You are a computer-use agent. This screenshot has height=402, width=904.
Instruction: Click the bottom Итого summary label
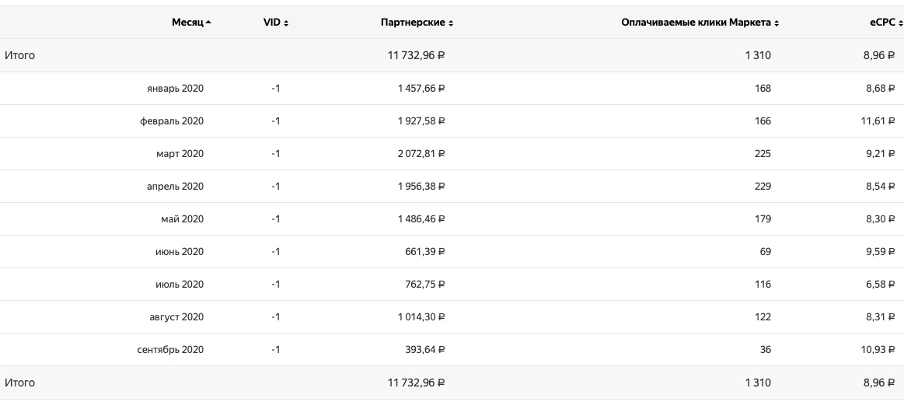20,383
